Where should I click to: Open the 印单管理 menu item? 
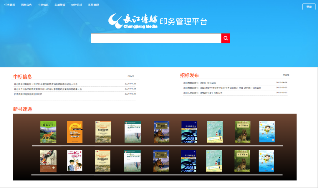tap(60, 5)
